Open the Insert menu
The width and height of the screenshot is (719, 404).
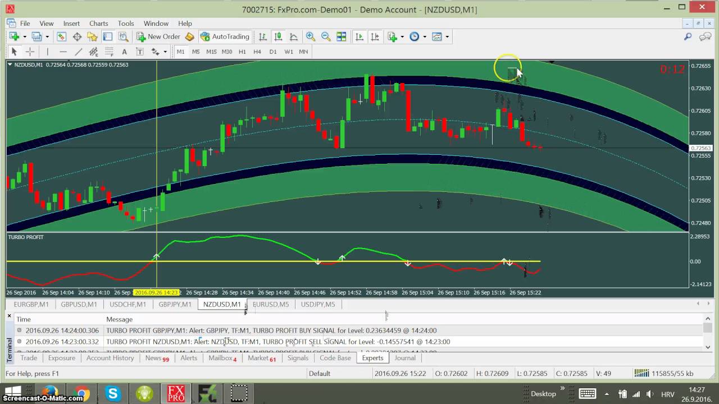pyautogui.click(x=71, y=24)
